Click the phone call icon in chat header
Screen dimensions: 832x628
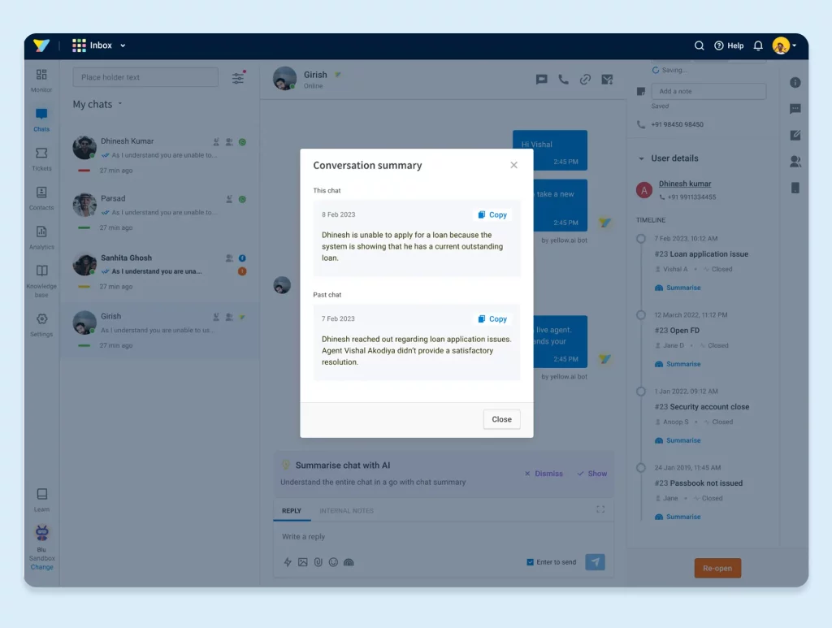564,80
